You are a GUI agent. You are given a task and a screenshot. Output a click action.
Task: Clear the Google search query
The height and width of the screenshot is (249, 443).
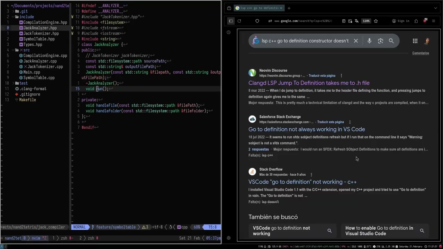tap(356, 41)
